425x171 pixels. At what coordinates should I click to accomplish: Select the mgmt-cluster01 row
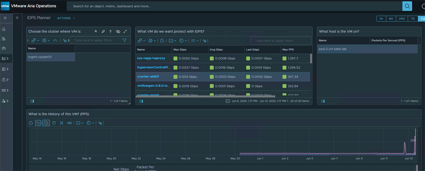pyautogui.click(x=51, y=57)
